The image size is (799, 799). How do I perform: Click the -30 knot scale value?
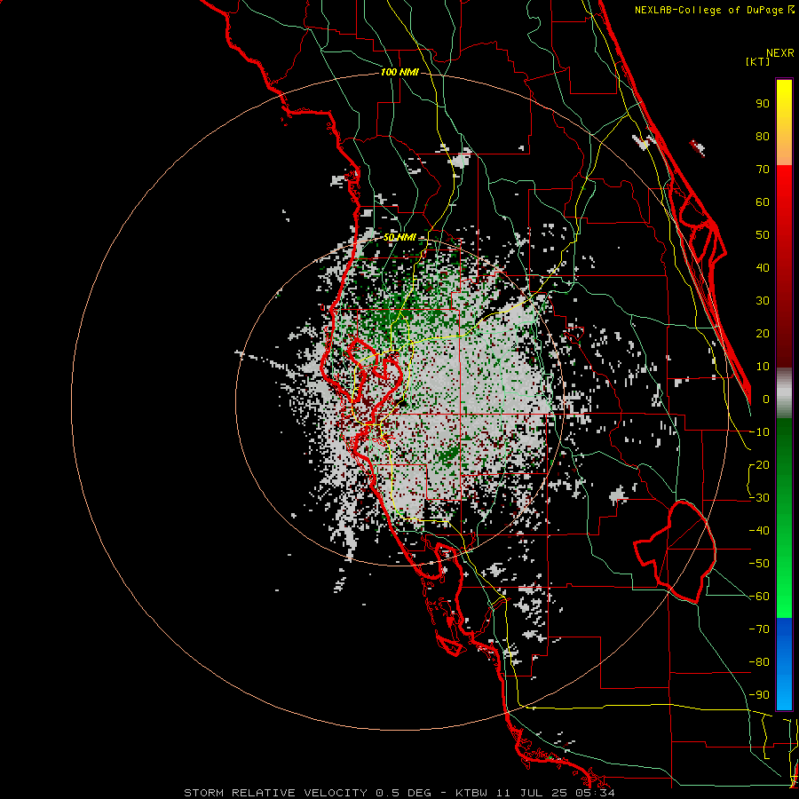759,498
